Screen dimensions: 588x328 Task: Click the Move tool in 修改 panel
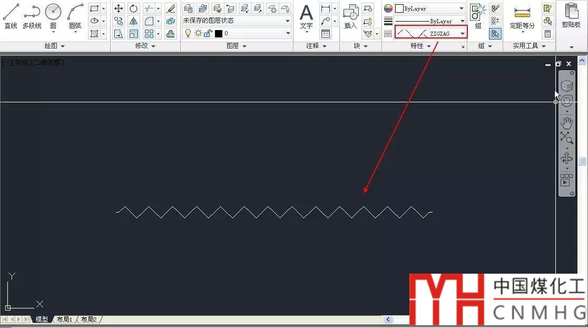119,8
